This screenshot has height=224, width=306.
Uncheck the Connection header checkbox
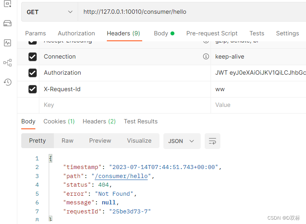coord(32,57)
